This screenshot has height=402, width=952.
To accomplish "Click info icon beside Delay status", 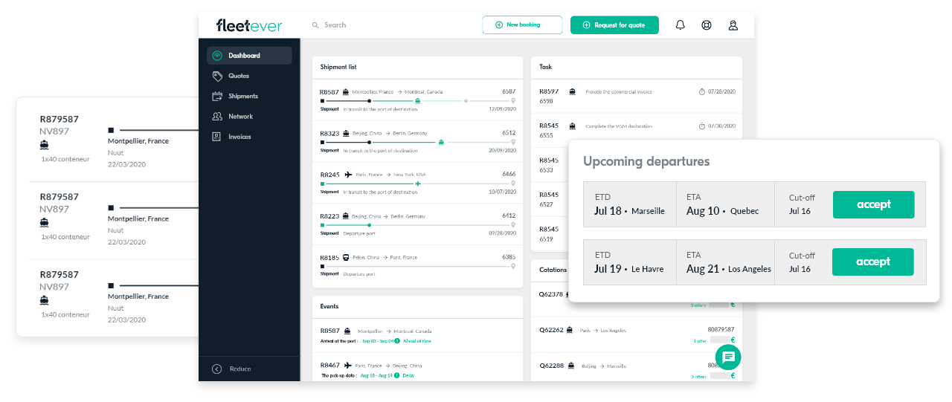I will pos(396,375).
